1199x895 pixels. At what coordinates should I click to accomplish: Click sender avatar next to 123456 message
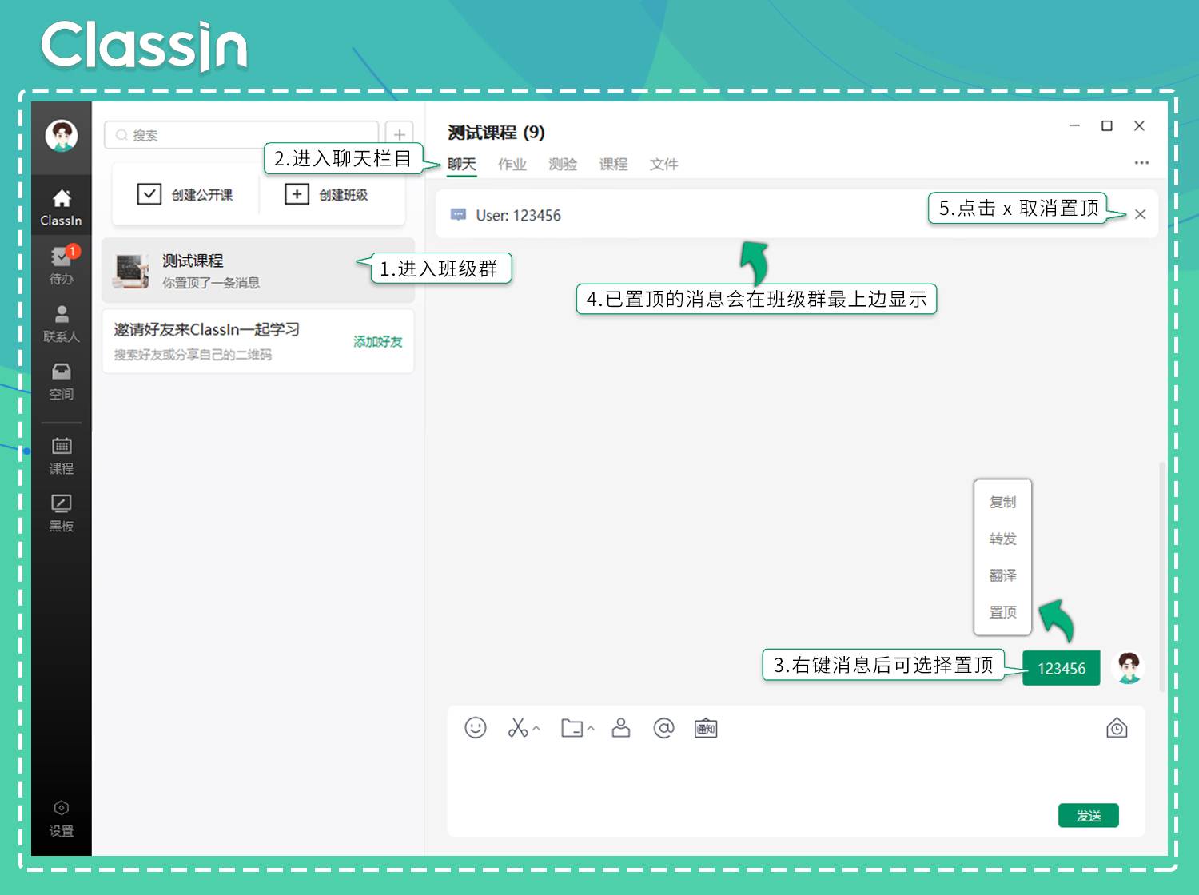click(x=1129, y=667)
